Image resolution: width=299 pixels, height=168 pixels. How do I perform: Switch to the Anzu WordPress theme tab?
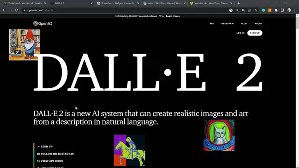click(164, 3)
